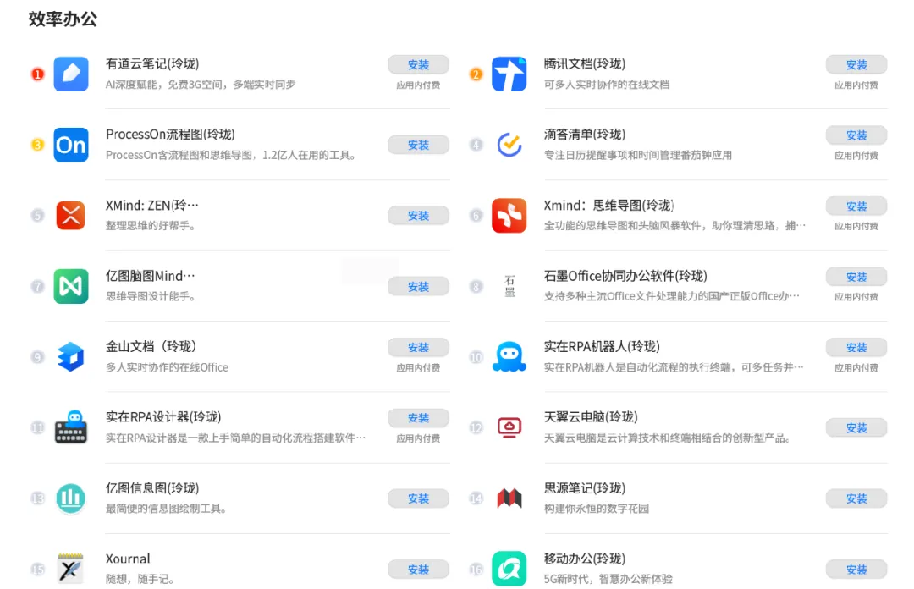Open the 腾讯文档 app icon

coord(509,74)
